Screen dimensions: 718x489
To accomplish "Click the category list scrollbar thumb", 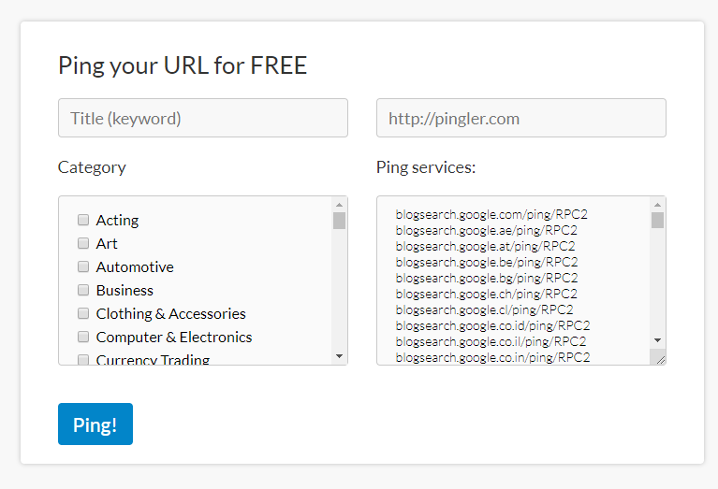I will (x=339, y=221).
